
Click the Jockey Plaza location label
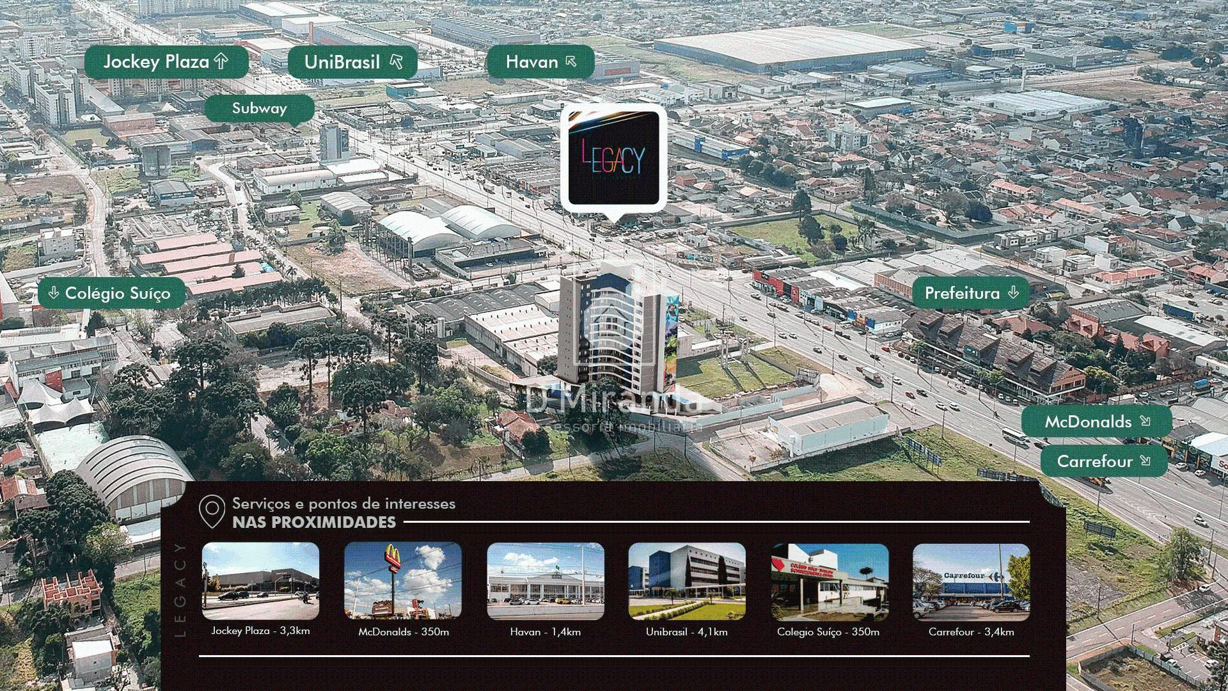[x=166, y=62]
